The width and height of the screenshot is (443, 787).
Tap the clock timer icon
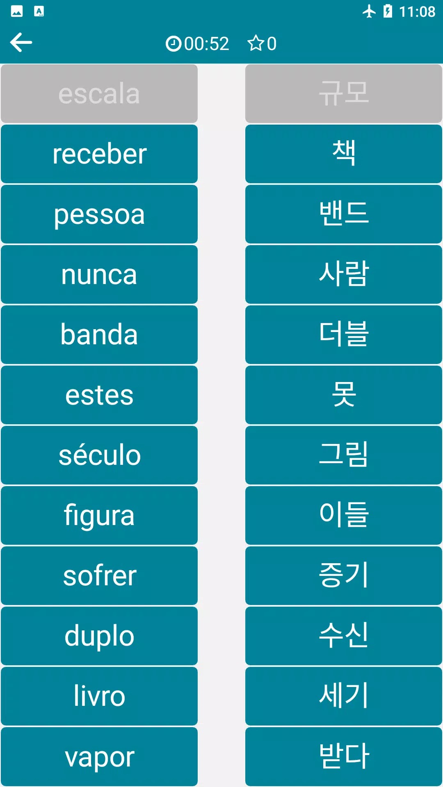coord(173,43)
